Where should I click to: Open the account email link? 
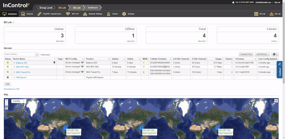click(x=263, y=2)
